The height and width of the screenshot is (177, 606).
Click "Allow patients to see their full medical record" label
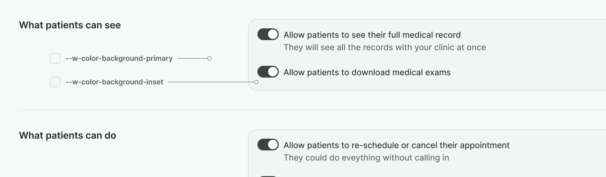tap(372, 35)
